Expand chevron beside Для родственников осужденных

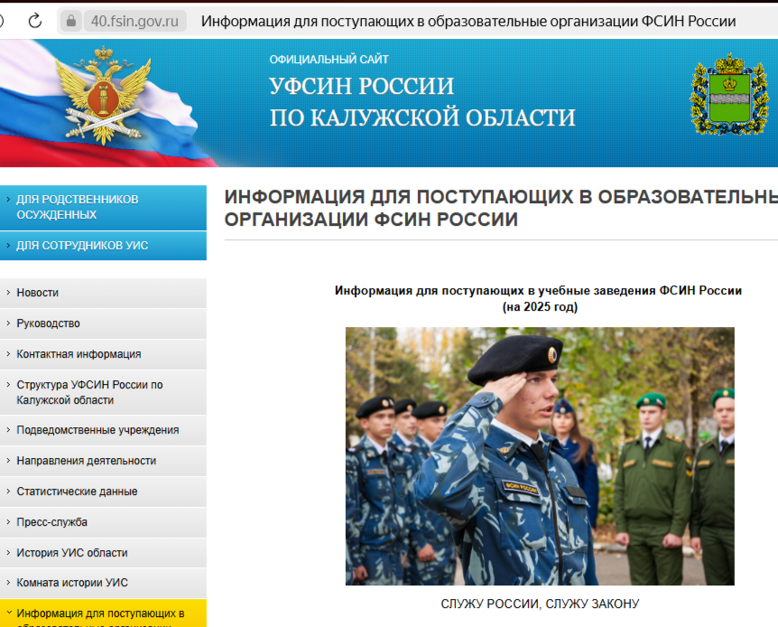click(8, 200)
